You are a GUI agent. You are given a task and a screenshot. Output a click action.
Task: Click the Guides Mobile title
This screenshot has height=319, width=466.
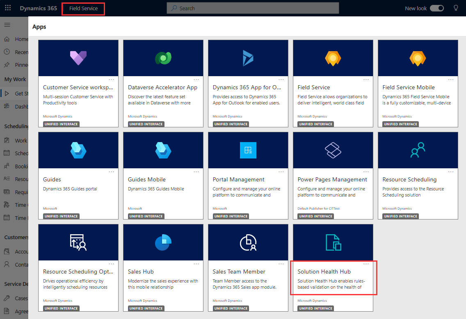(x=146, y=179)
